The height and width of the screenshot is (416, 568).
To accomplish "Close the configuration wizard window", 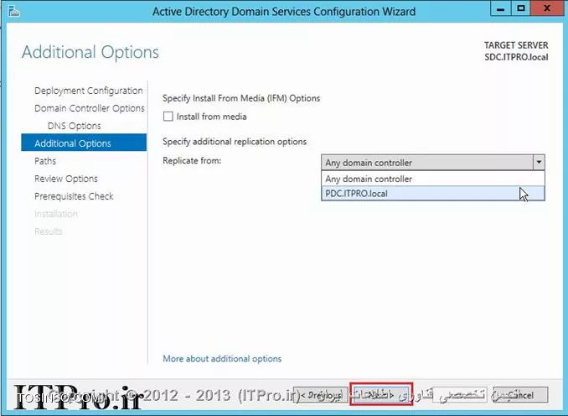I will click(546, 8).
